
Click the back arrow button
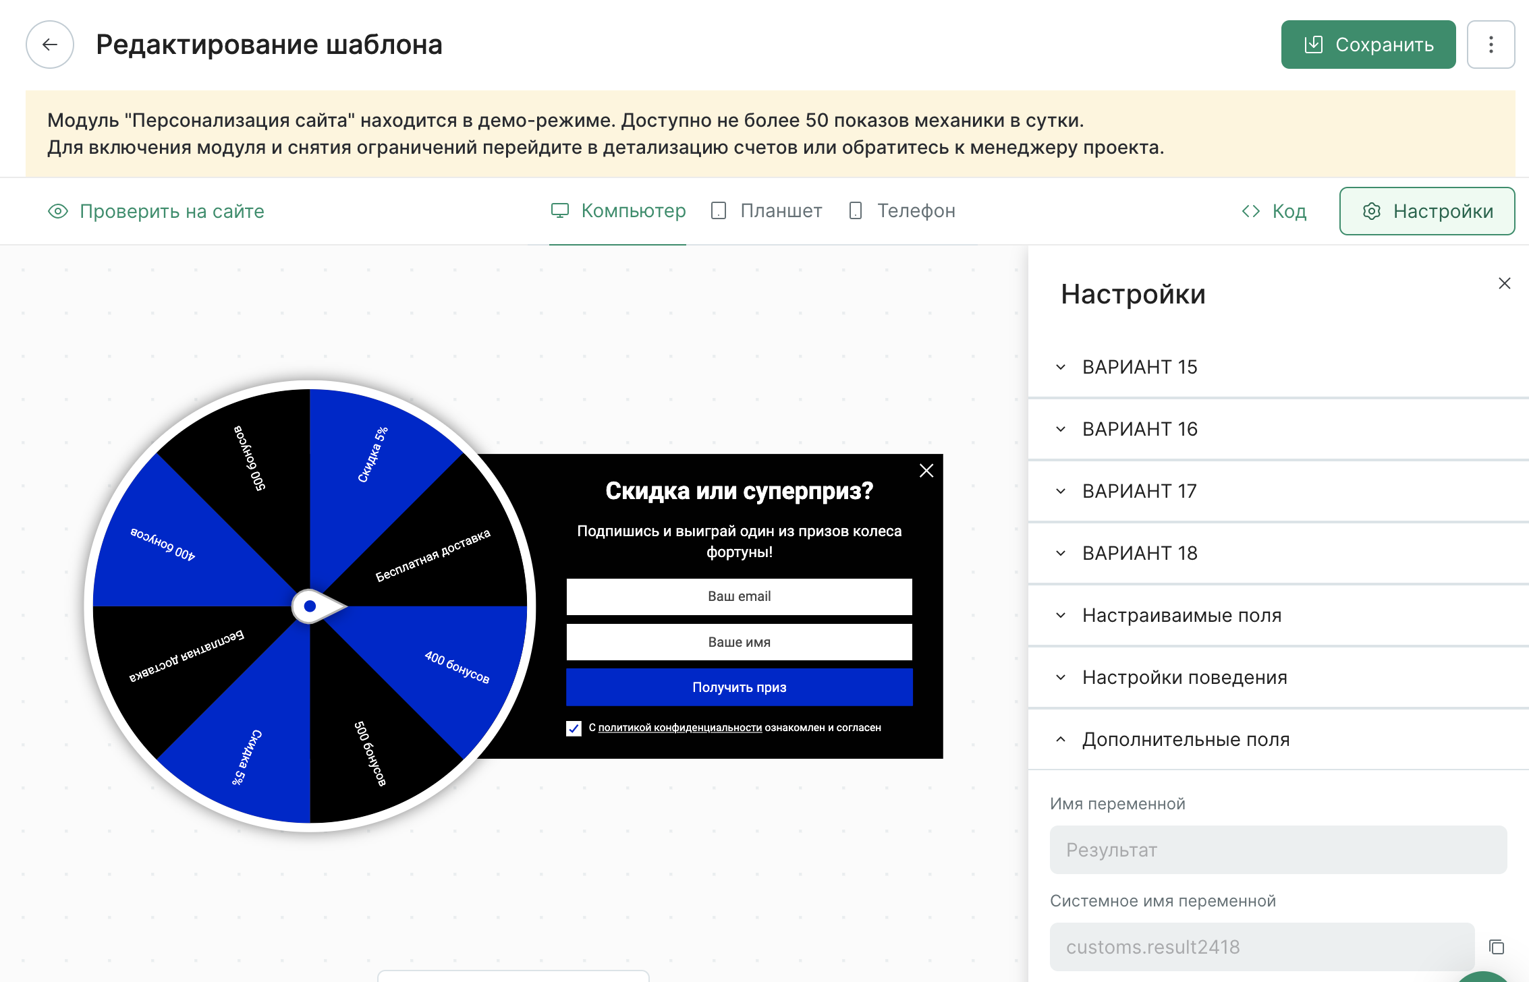click(x=50, y=45)
